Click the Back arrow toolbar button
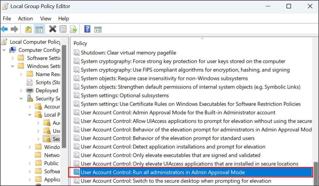The width and height of the screenshot is (319, 186). (4, 29)
